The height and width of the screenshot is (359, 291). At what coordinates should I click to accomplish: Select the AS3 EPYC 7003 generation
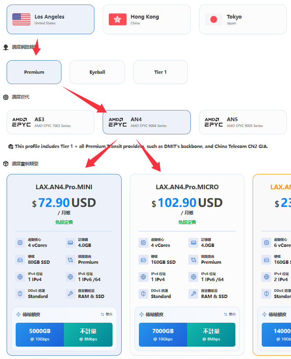click(50, 122)
